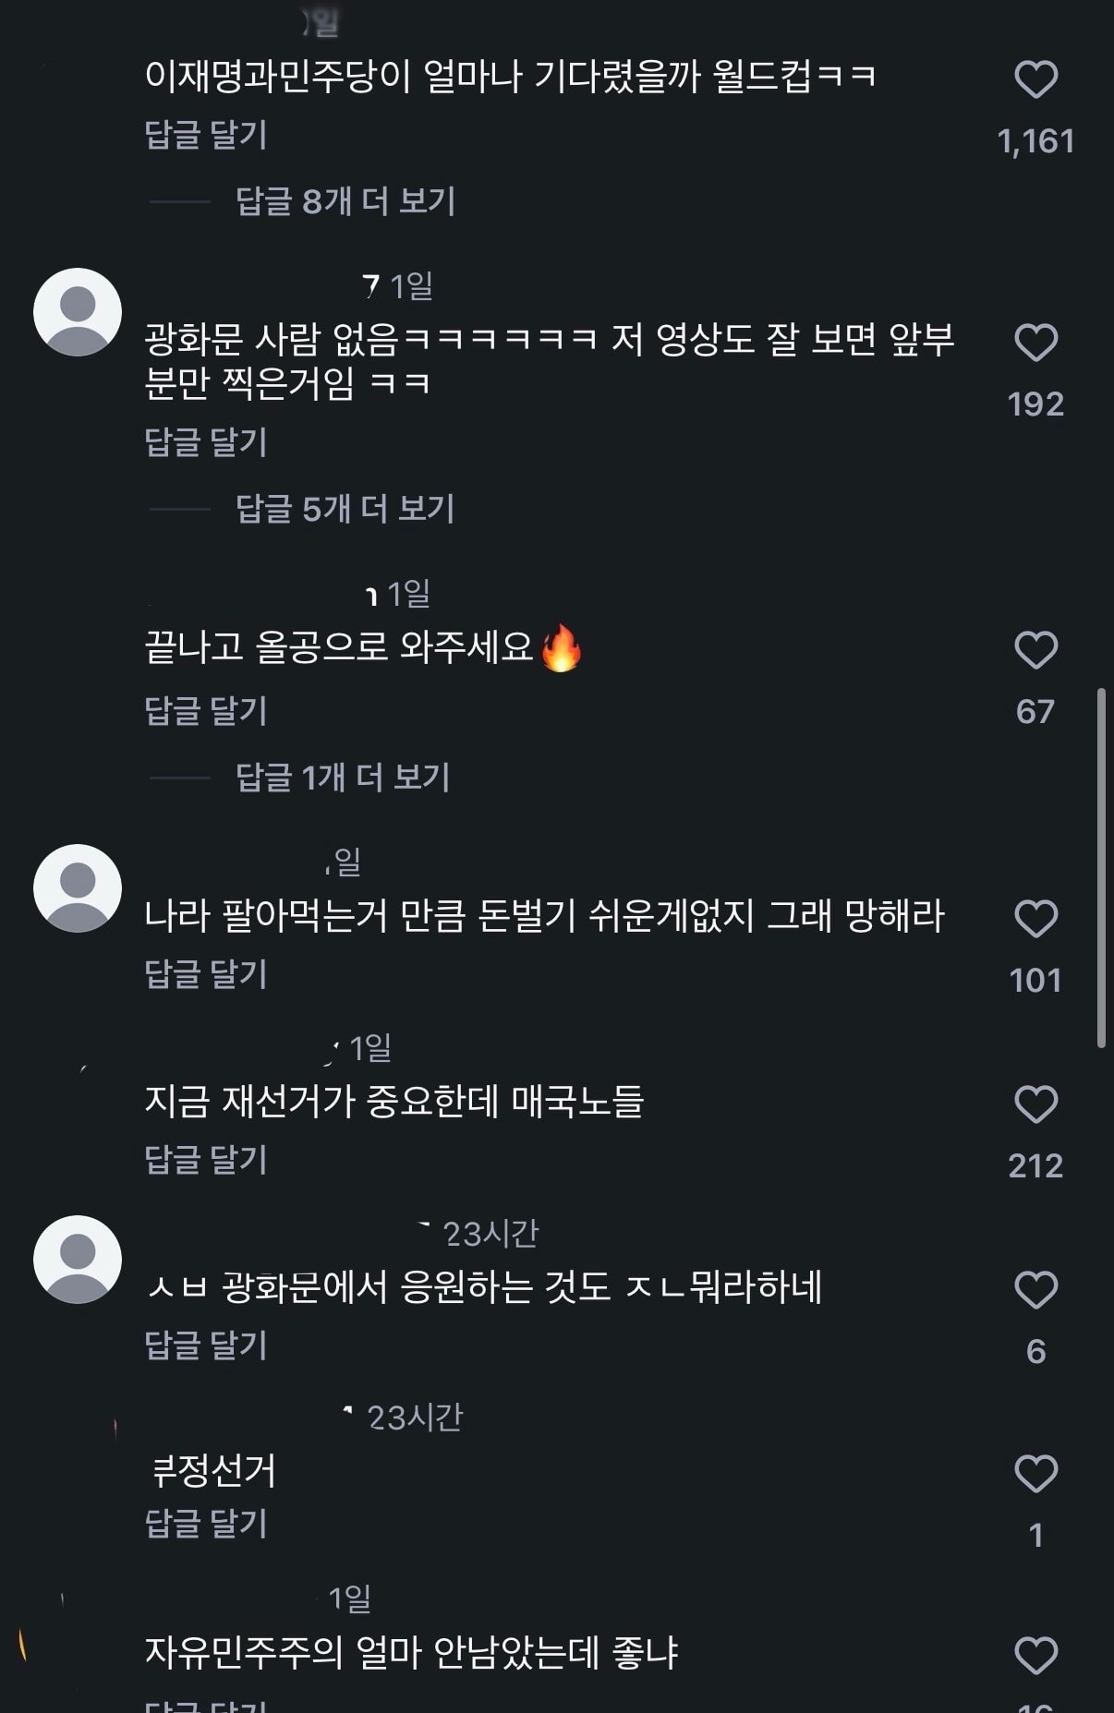Expand 답글 5개 더 보기 replies
Screen dimensions: 1114x1713
click(x=345, y=509)
